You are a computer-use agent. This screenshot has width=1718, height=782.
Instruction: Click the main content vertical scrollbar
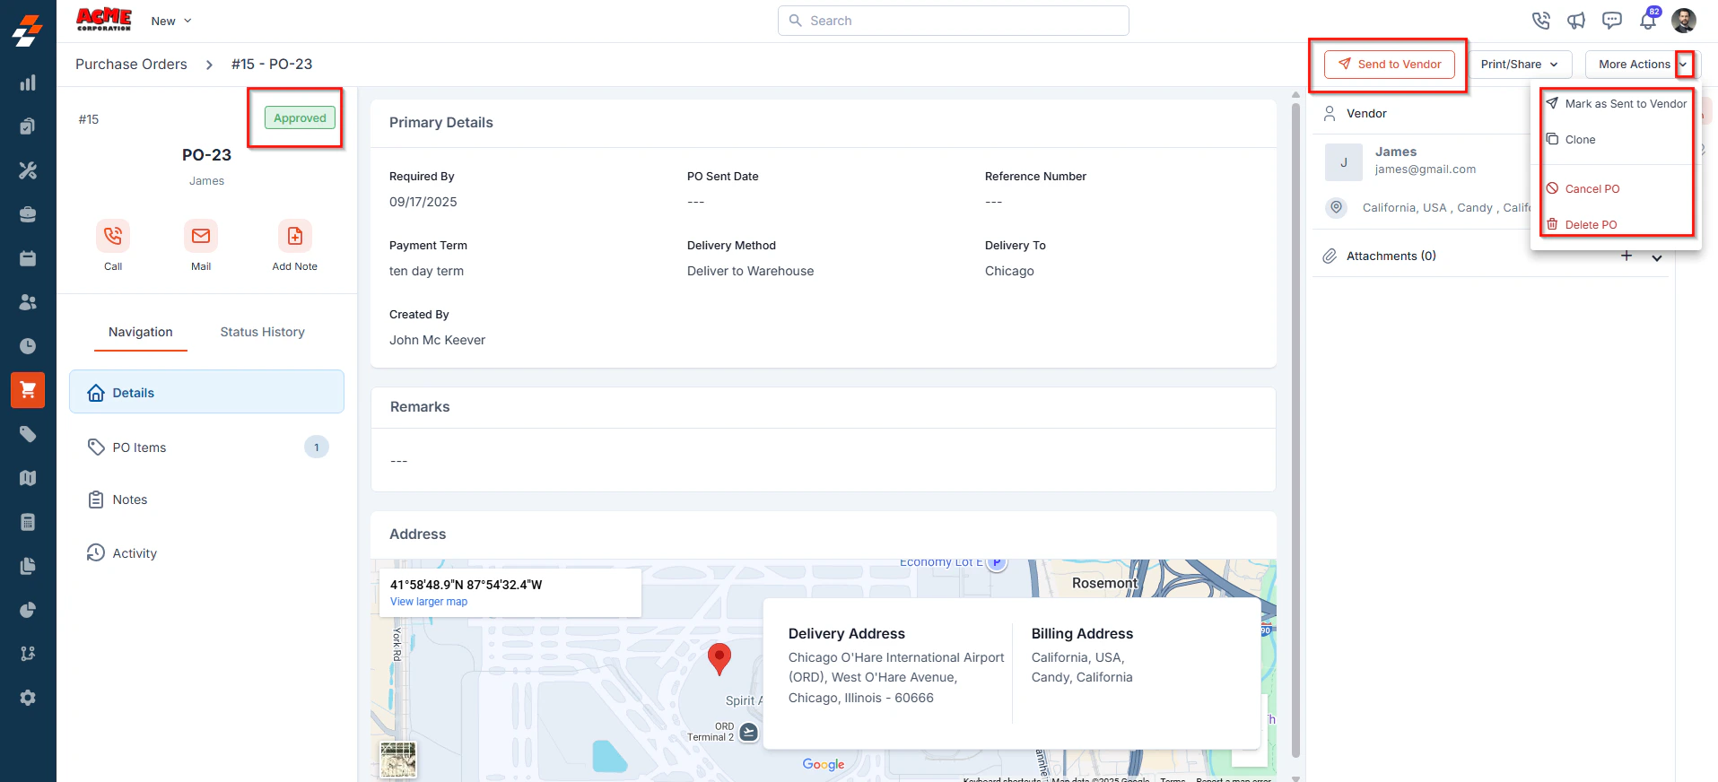(x=1295, y=430)
